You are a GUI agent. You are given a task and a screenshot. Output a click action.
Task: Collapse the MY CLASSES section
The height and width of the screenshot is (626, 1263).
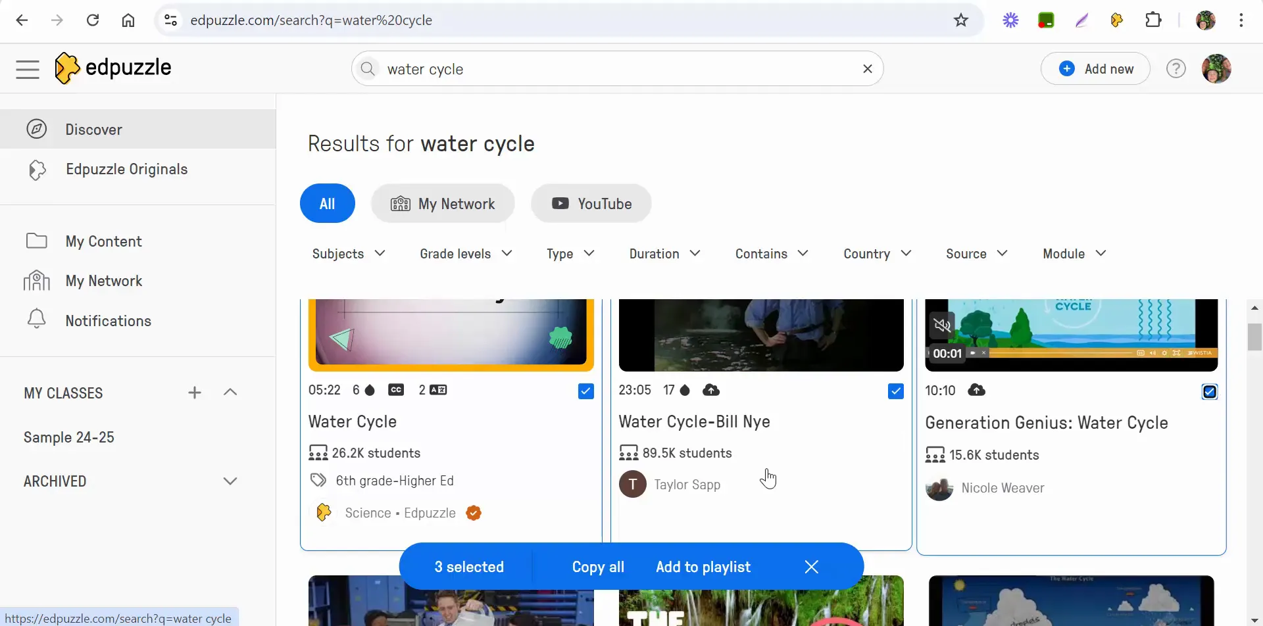pyautogui.click(x=230, y=393)
